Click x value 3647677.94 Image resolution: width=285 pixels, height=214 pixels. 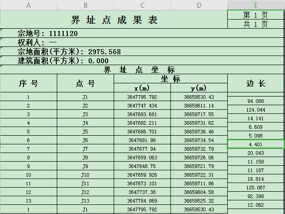(x=142, y=149)
